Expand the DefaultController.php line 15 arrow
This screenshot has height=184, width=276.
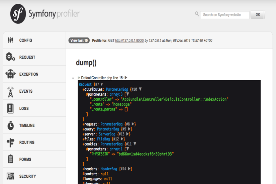[126, 78]
